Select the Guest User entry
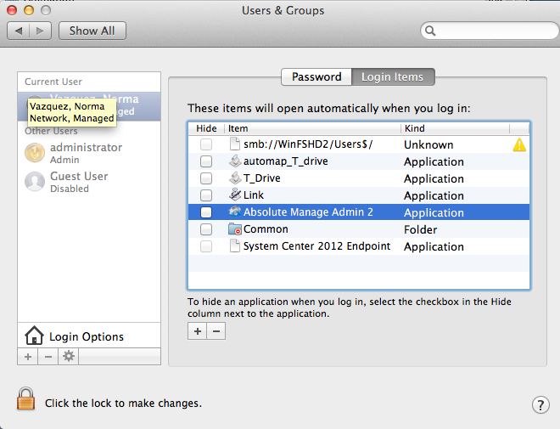The height and width of the screenshot is (429, 560). (89, 182)
